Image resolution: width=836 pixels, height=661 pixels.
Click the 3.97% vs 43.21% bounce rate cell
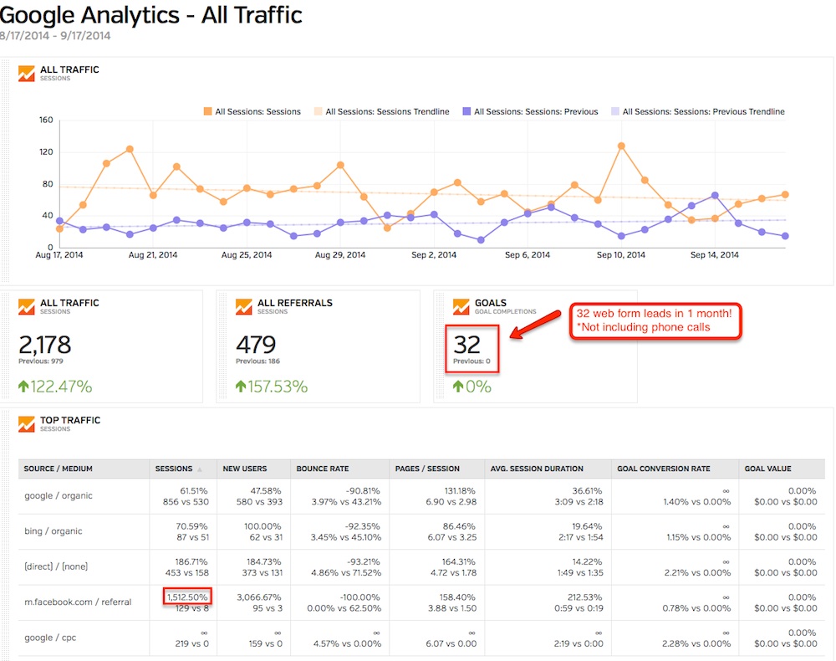click(347, 501)
